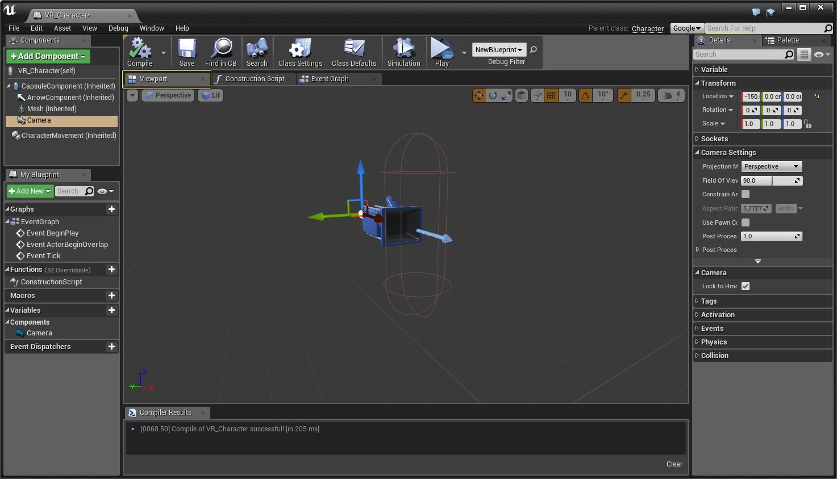837x479 pixels.
Task: Enable the Constrain Aspect Ratio checkbox
Action: tap(745, 194)
